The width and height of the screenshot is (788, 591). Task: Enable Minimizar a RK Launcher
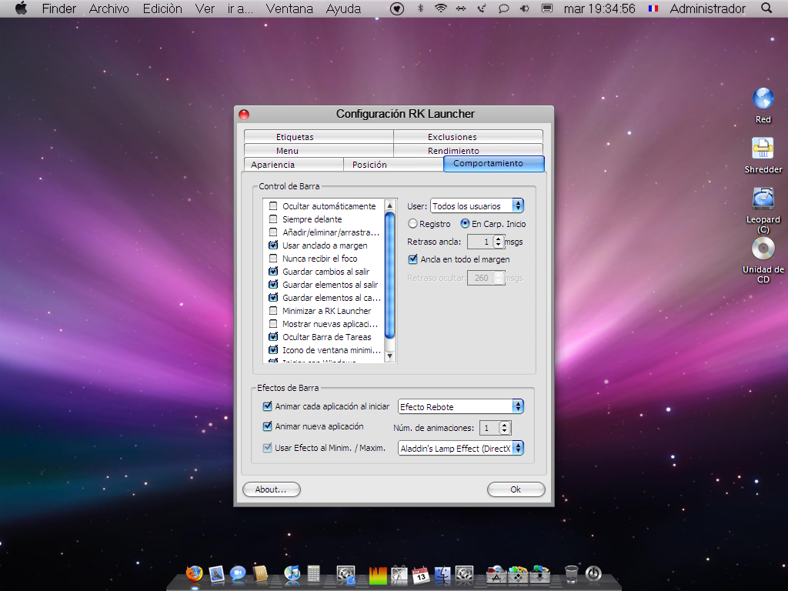click(273, 311)
